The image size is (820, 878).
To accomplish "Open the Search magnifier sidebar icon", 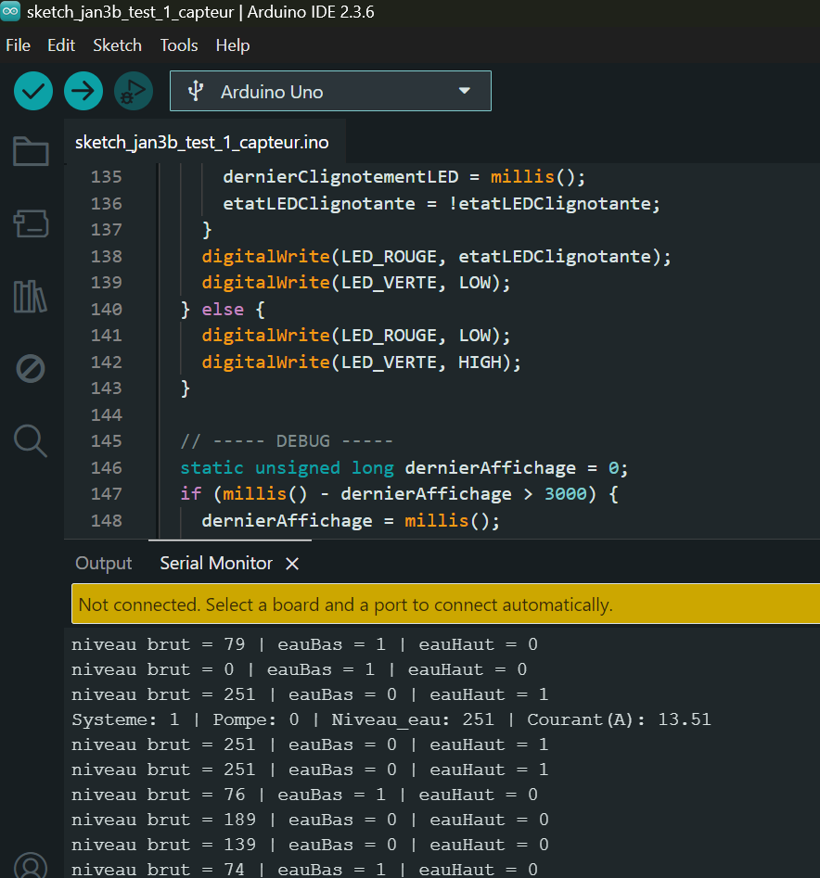I will coord(31,440).
